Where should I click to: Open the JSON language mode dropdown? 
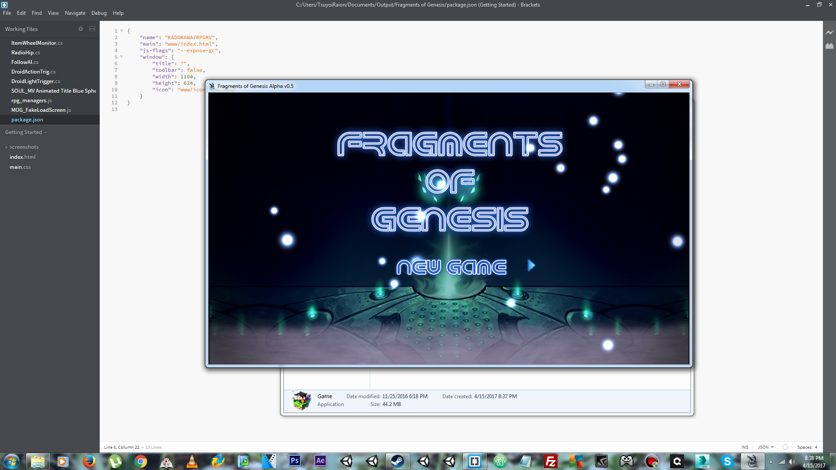tap(765, 447)
